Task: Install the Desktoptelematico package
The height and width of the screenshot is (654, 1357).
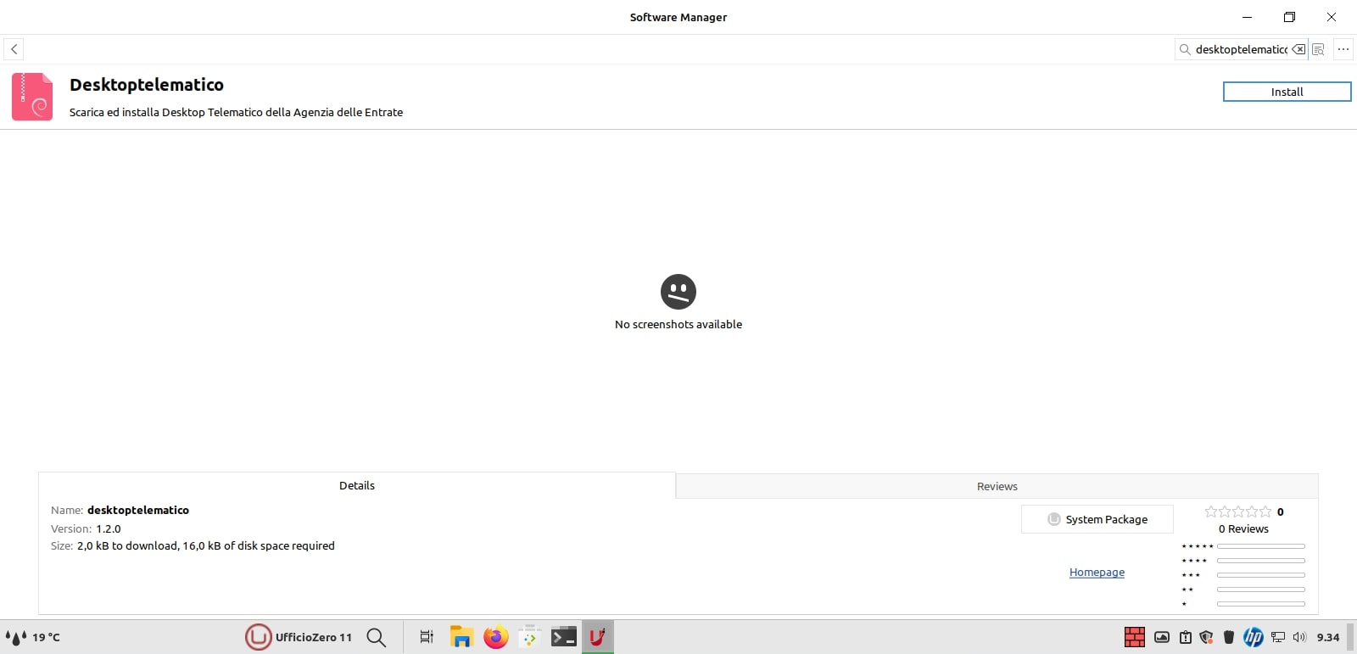Action: click(1287, 92)
